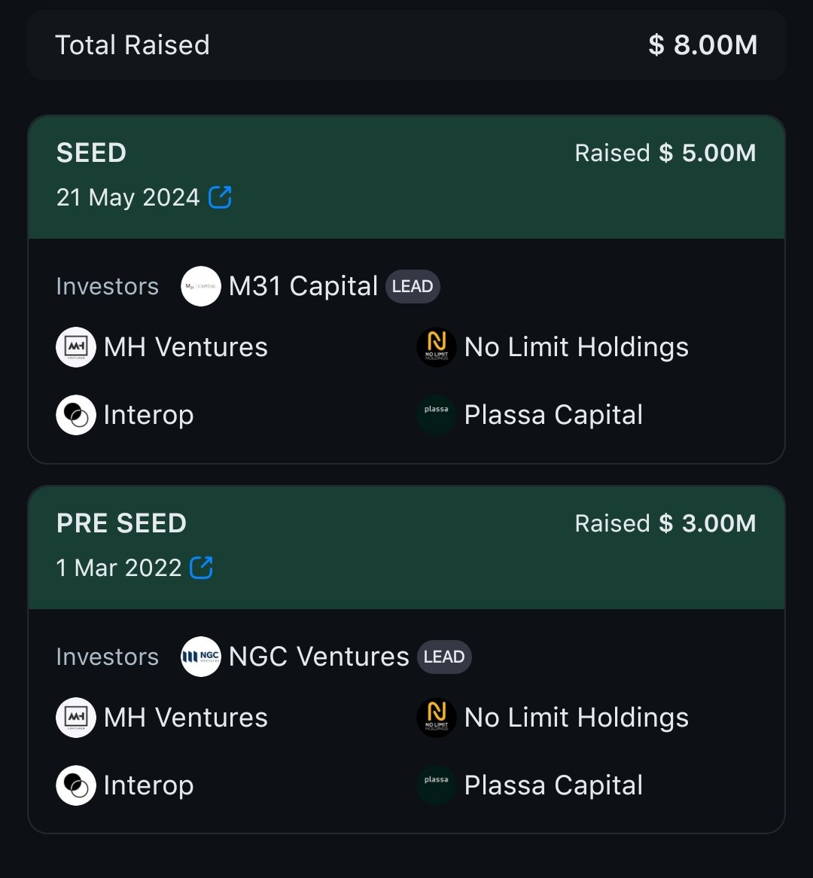
Task: Open the Seed round MH Ventures name
Action: point(186,347)
